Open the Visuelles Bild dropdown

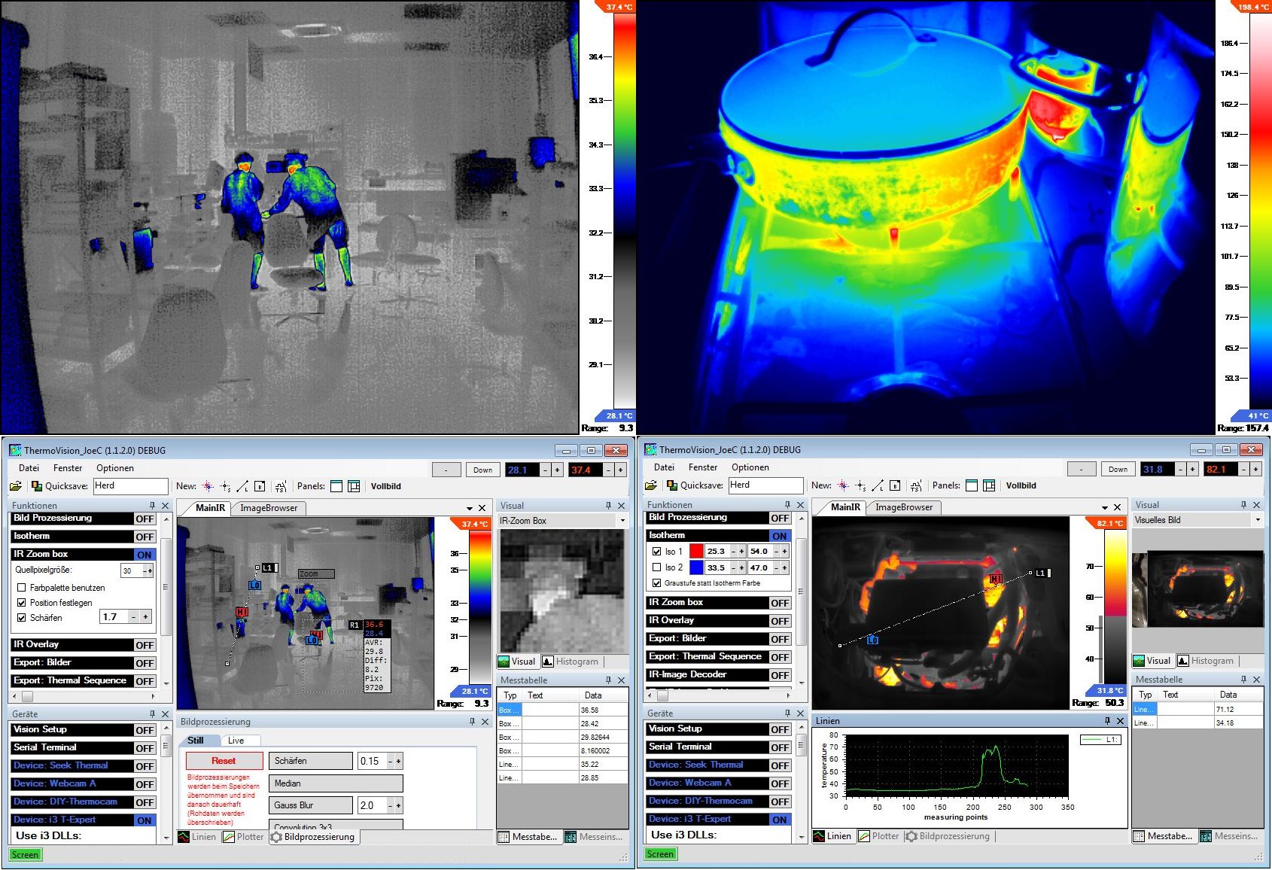1257,520
